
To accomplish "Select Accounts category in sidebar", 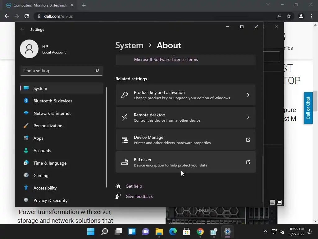I will coord(61,151).
